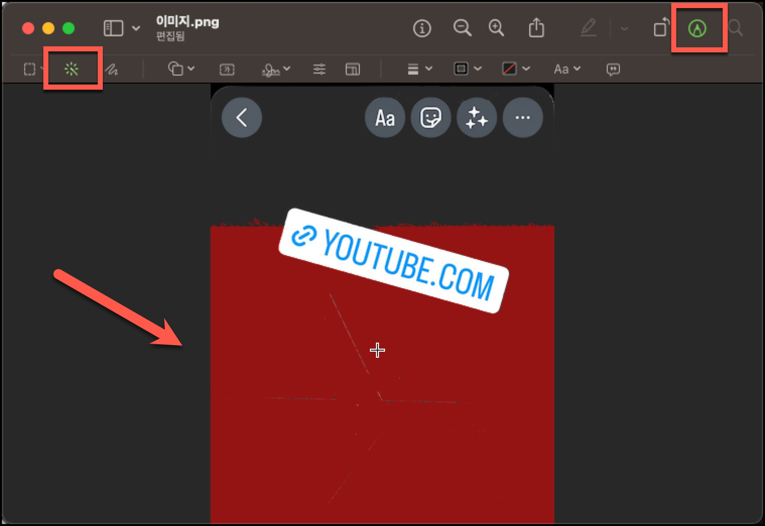The height and width of the screenshot is (526, 765).
Task: Click the highlight pen icon
Action: [589, 28]
